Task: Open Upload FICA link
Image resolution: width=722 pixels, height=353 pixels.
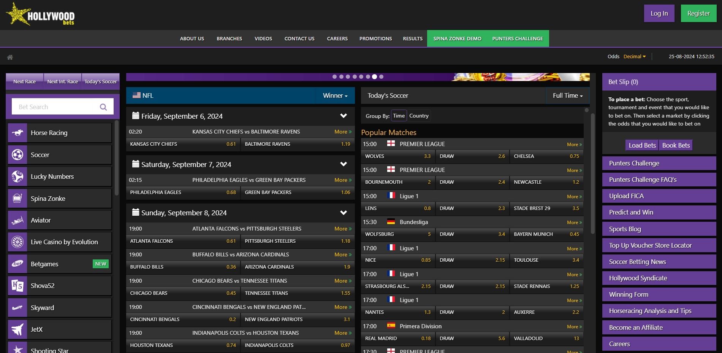Action: pyautogui.click(x=659, y=196)
